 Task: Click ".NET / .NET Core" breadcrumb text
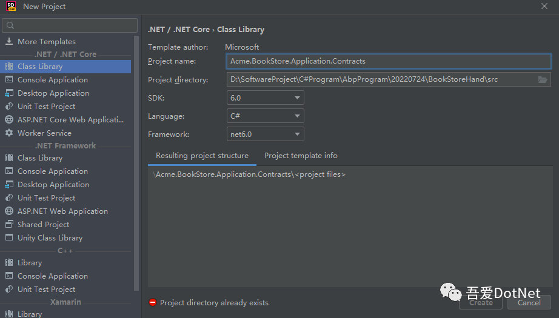point(179,30)
